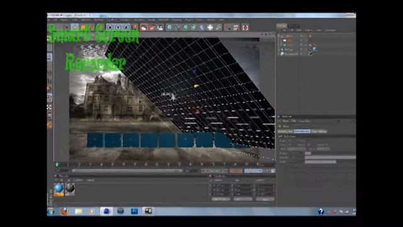
Task: Click the shorter slider in Attribute Manager
Action: tap(321, 162)
